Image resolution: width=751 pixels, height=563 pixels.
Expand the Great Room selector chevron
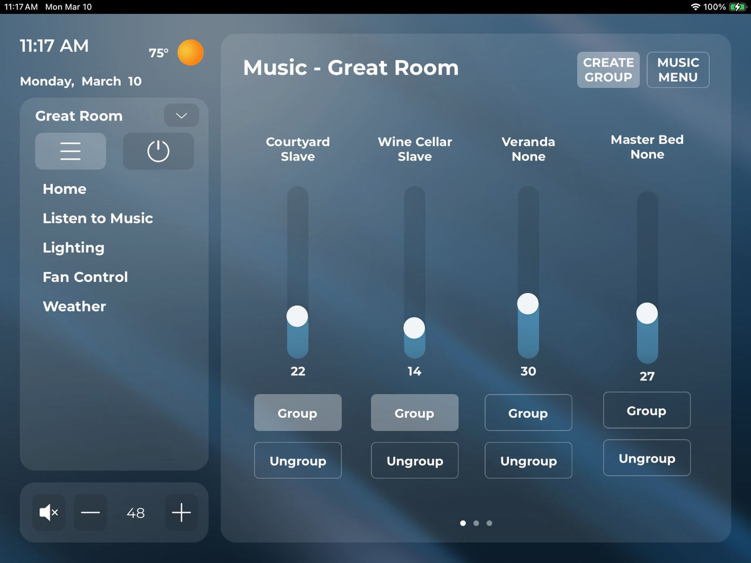[x=181, y=115]
